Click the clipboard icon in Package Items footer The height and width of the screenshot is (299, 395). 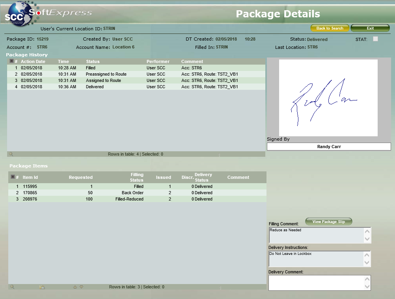42,287
